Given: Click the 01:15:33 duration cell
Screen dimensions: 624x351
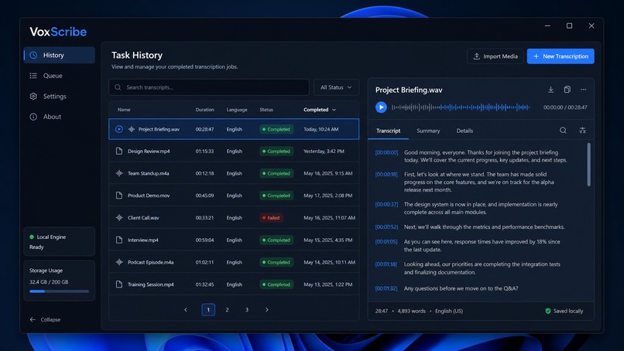Looking at the screenshot, I should [204, 151].
